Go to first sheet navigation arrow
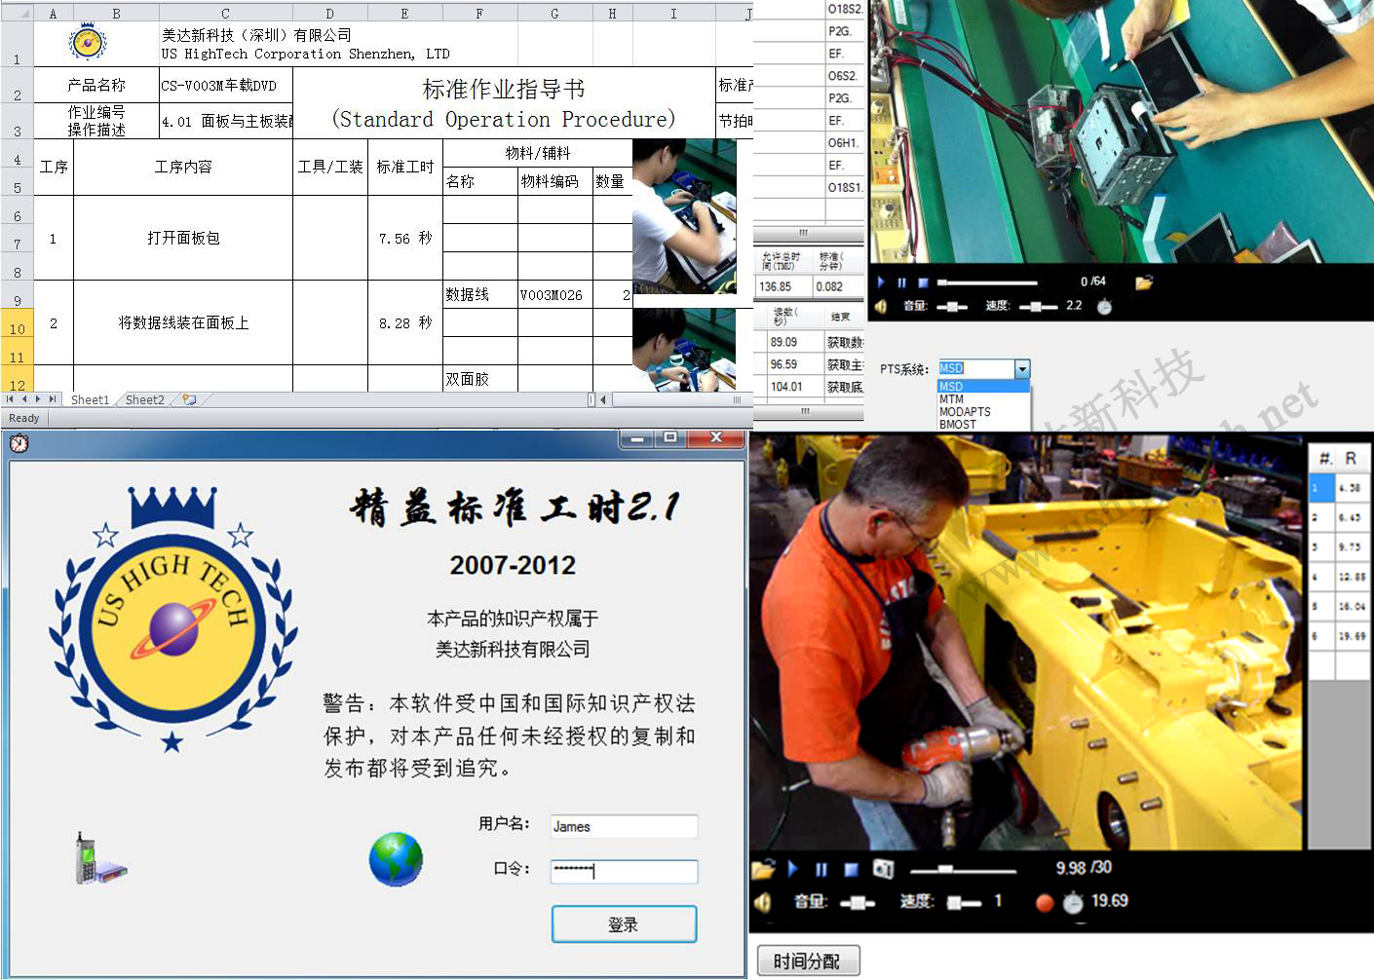This screenshot has width=1374, height=980. coord(10,399)
